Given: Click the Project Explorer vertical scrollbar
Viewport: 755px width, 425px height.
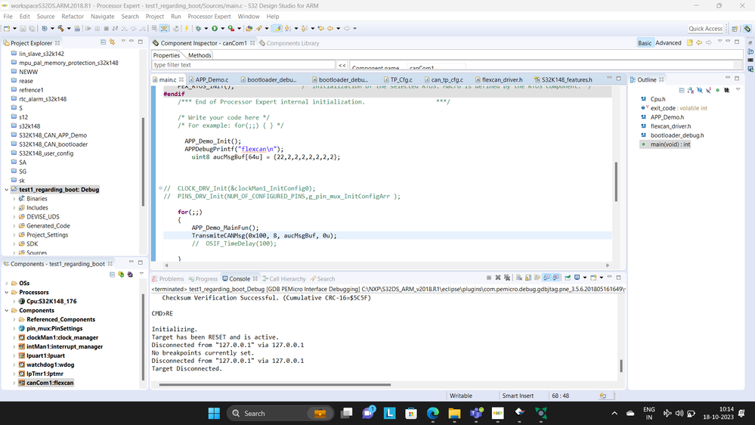Looking at the screenshot, I should coord(143,161).
